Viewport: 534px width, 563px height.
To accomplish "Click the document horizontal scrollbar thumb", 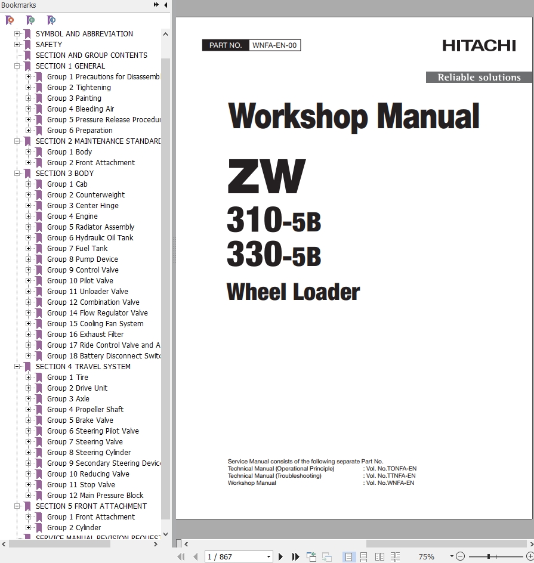I will click(447, 544).
